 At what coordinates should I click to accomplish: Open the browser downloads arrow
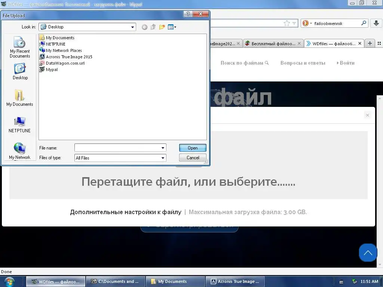[x=376, y=23]
